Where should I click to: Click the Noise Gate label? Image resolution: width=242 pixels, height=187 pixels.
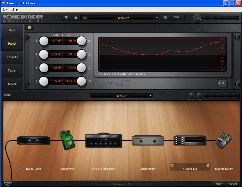pos(34,169)
